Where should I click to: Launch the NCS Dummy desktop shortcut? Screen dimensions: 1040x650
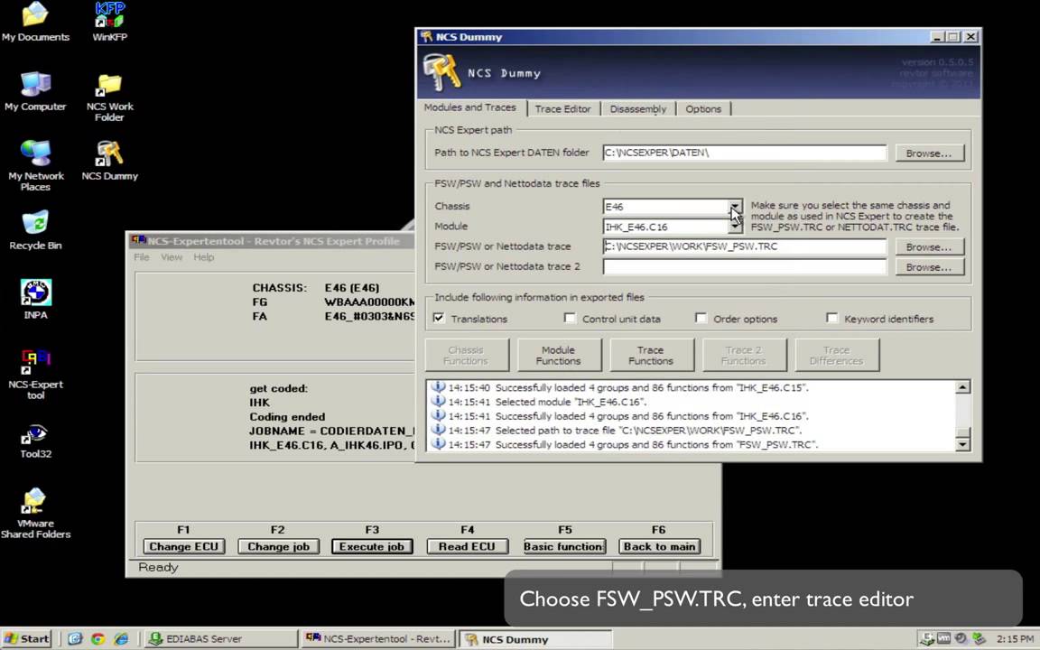[109, 161]
